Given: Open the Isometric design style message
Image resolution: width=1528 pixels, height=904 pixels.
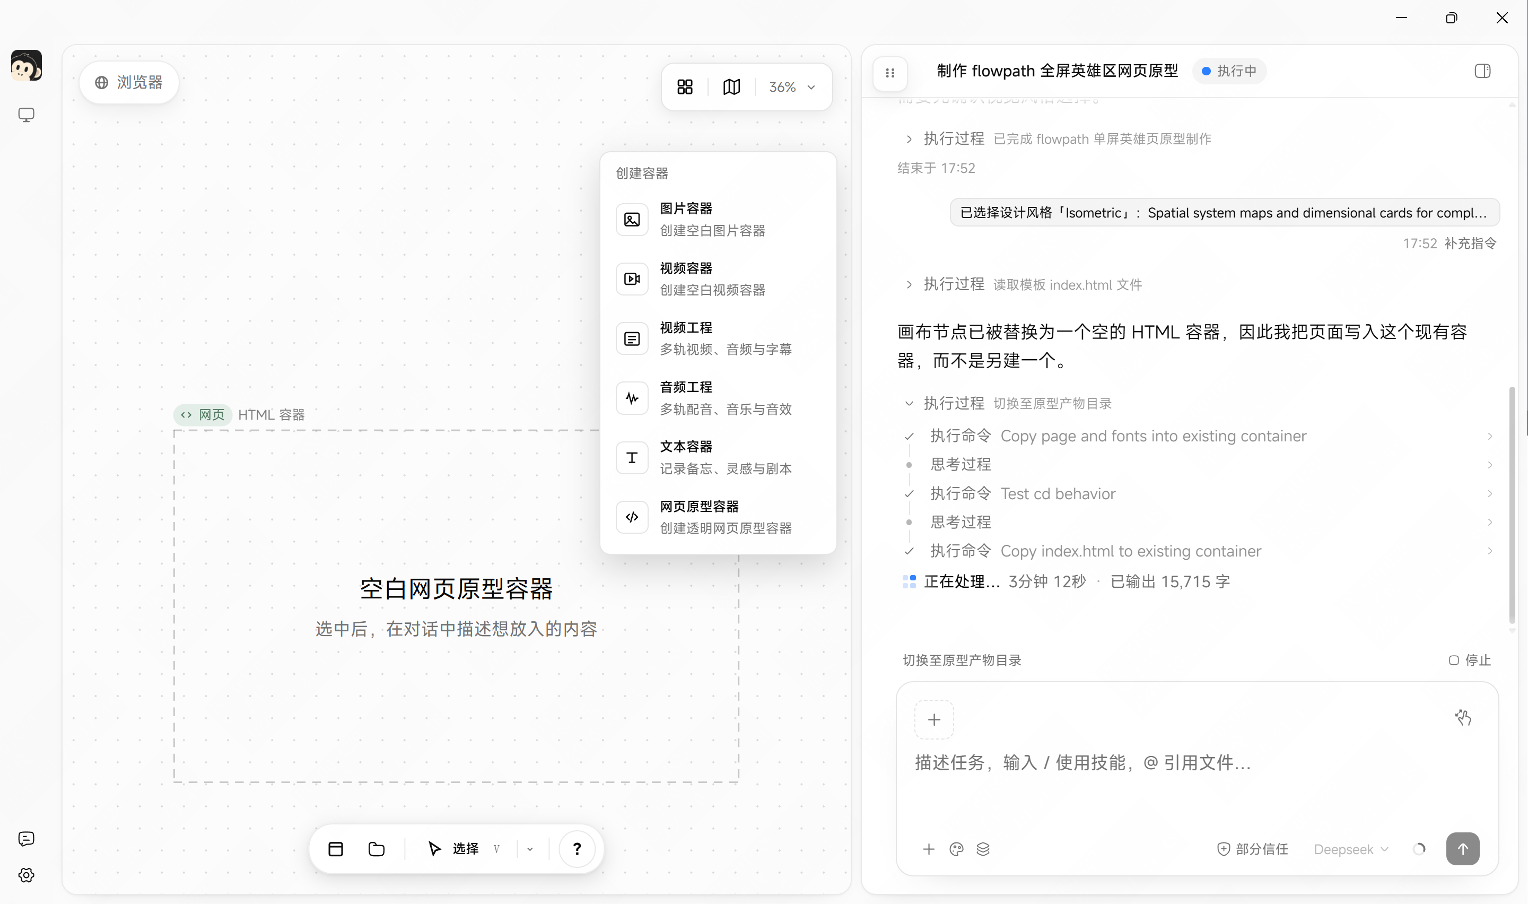Looking at the screenshot, I should click(x=1224, y=213).
